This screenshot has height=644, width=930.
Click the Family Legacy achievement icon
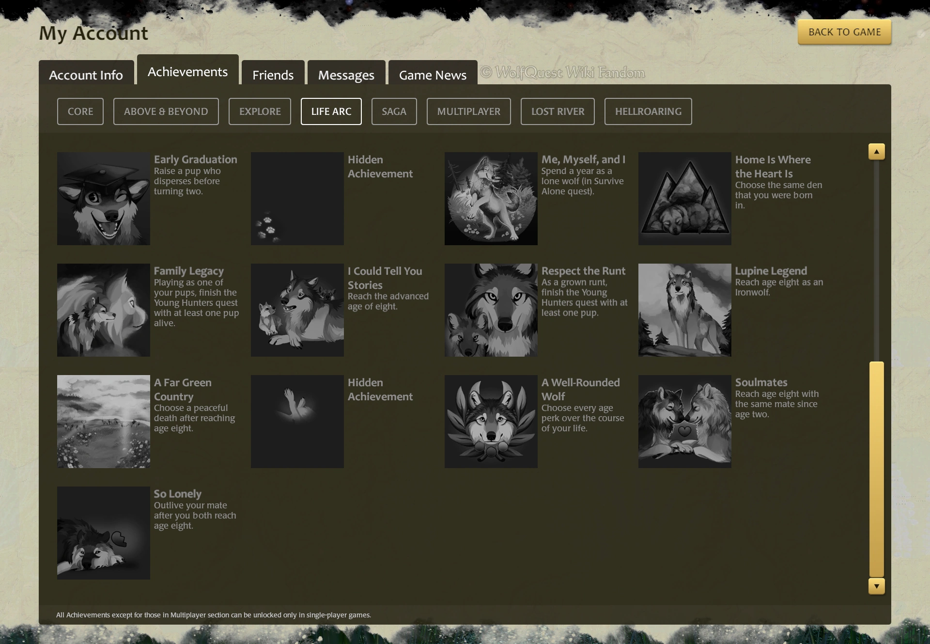103,310
